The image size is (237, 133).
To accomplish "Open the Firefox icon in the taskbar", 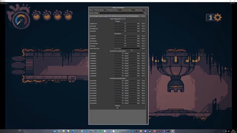I will pos(154,131).
